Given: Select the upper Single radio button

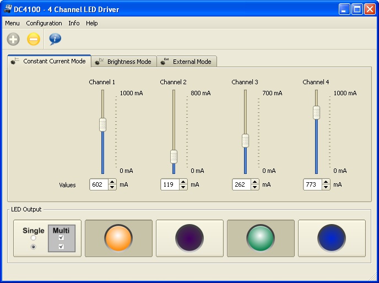Looking at the screenshot, I should (x=34, y=238).
